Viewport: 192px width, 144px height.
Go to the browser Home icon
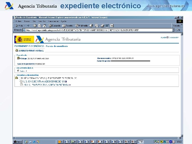pyautogui.click(x=44, y=26)
